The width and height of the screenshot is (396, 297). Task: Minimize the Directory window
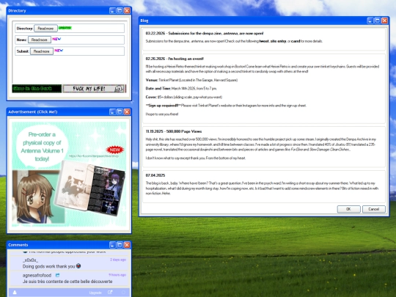pos(113,10)
